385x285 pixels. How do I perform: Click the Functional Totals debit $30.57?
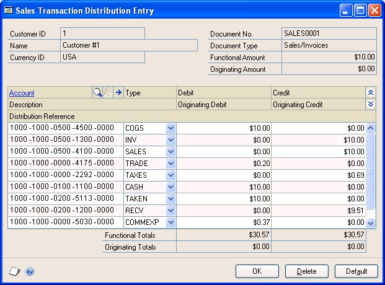(224, 235)
